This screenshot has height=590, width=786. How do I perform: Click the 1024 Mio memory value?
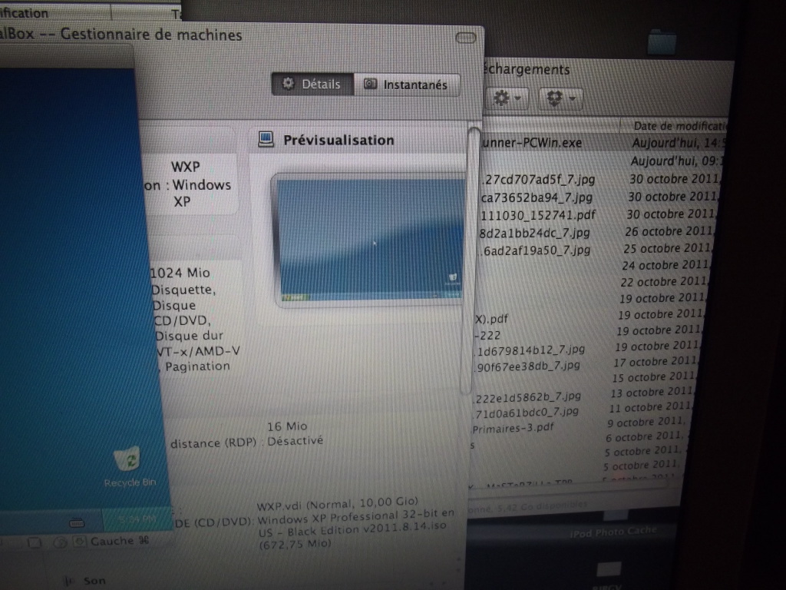tap(180, 273)
